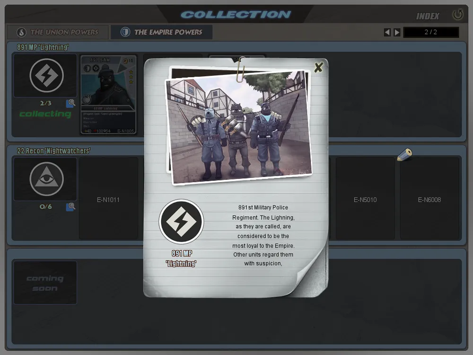Click the coming soon placeholder

pos(45,283)
